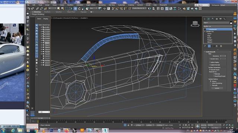Click the Update button in TurboSmooth
The height and width of the screenshot is (133, 238).
tap(217, 88)
